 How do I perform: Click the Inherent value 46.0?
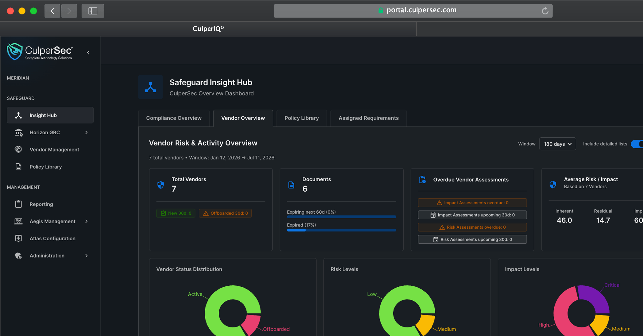click(564, 220)
